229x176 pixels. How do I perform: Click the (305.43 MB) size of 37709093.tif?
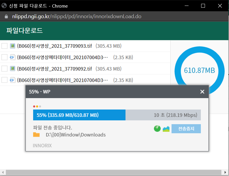pos(108,46)
